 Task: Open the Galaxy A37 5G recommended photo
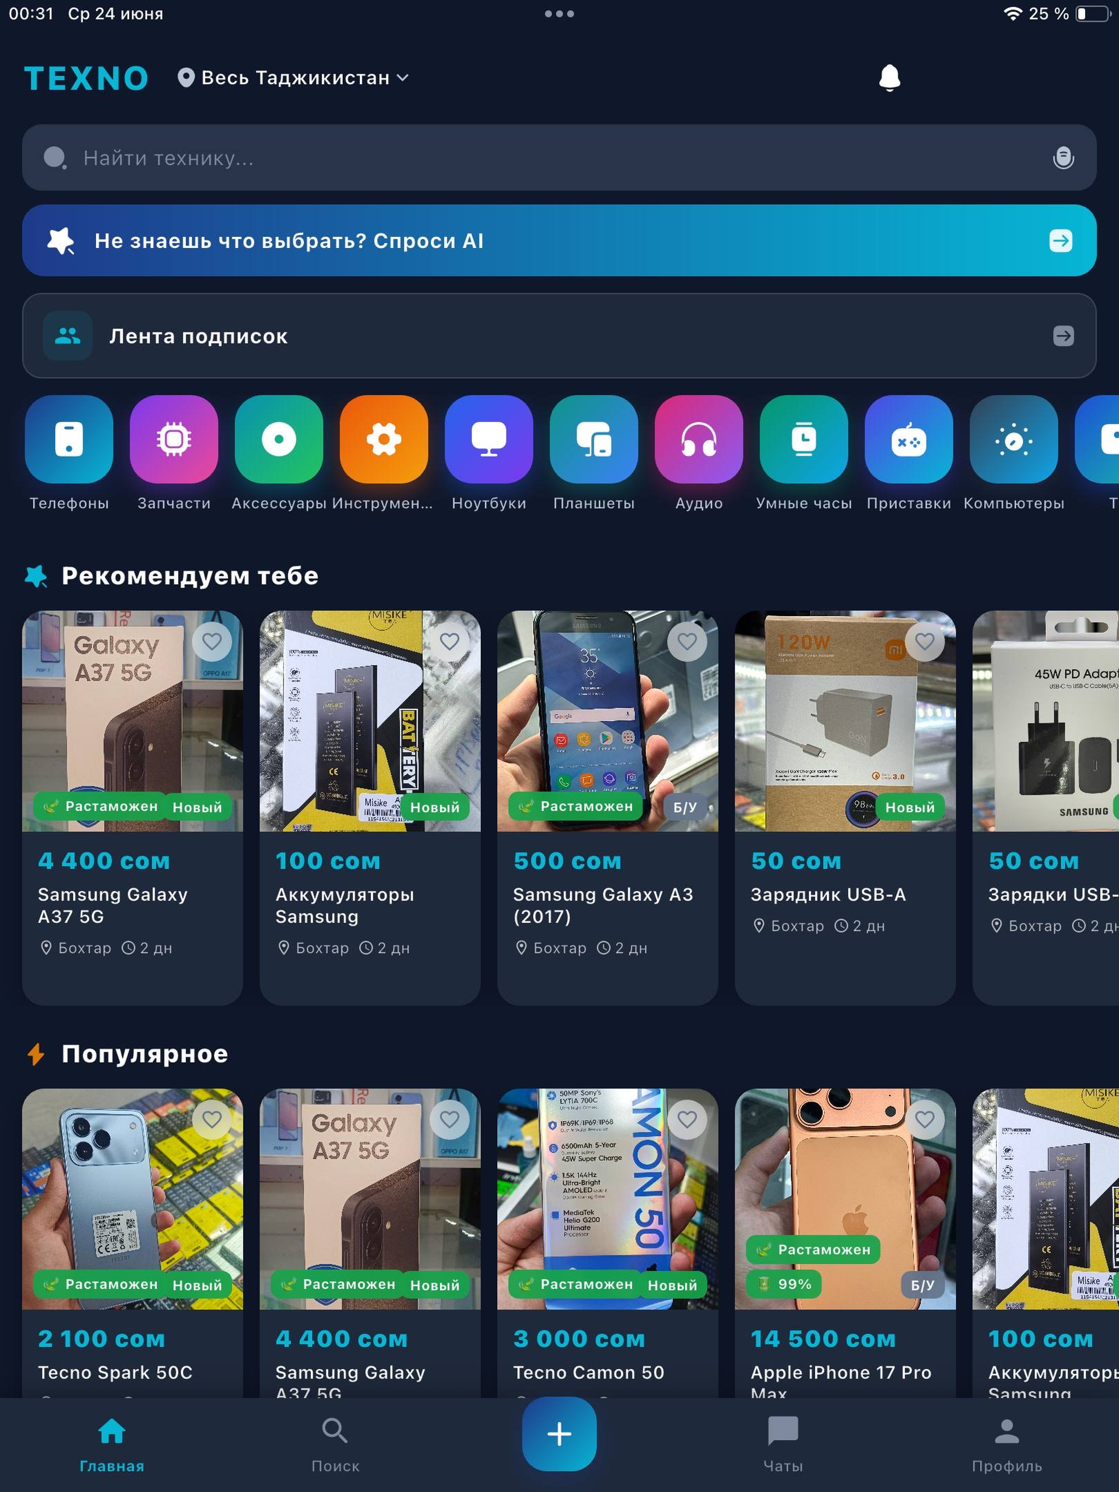(132, 720)
